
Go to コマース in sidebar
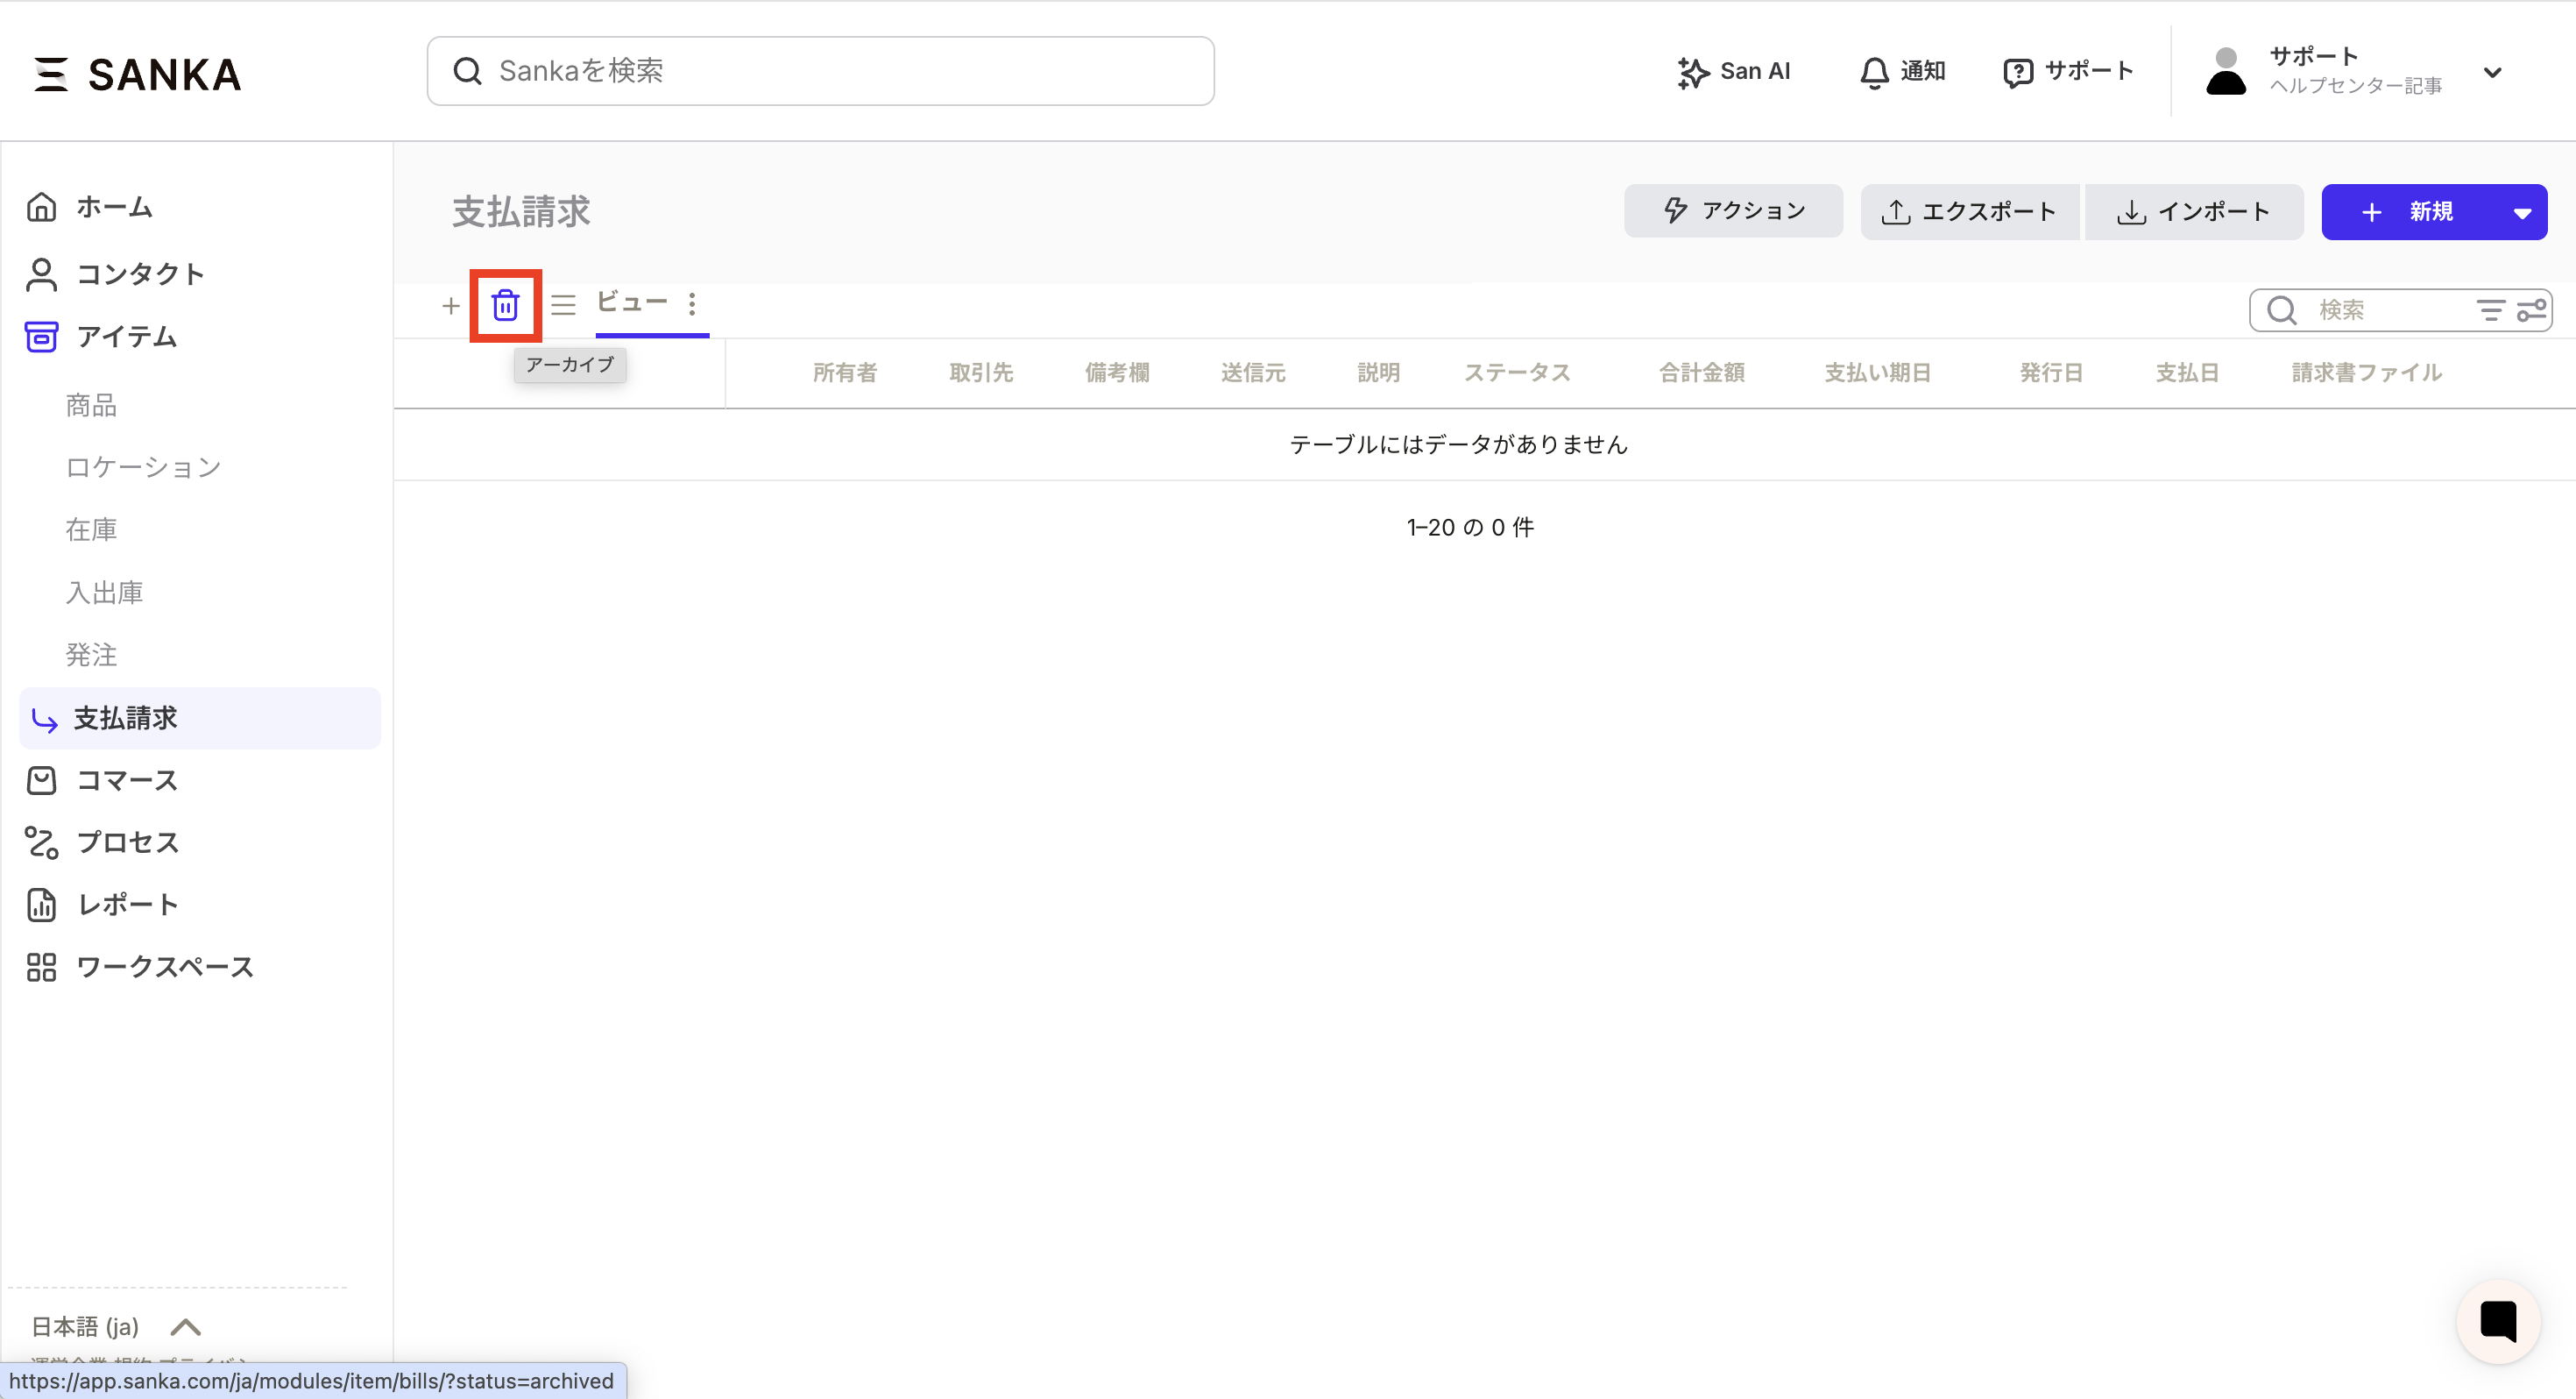(126, 780)
